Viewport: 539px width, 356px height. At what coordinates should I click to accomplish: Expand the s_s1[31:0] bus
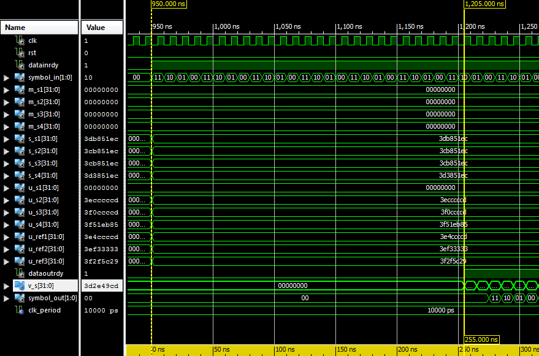[x=6, y=139]
